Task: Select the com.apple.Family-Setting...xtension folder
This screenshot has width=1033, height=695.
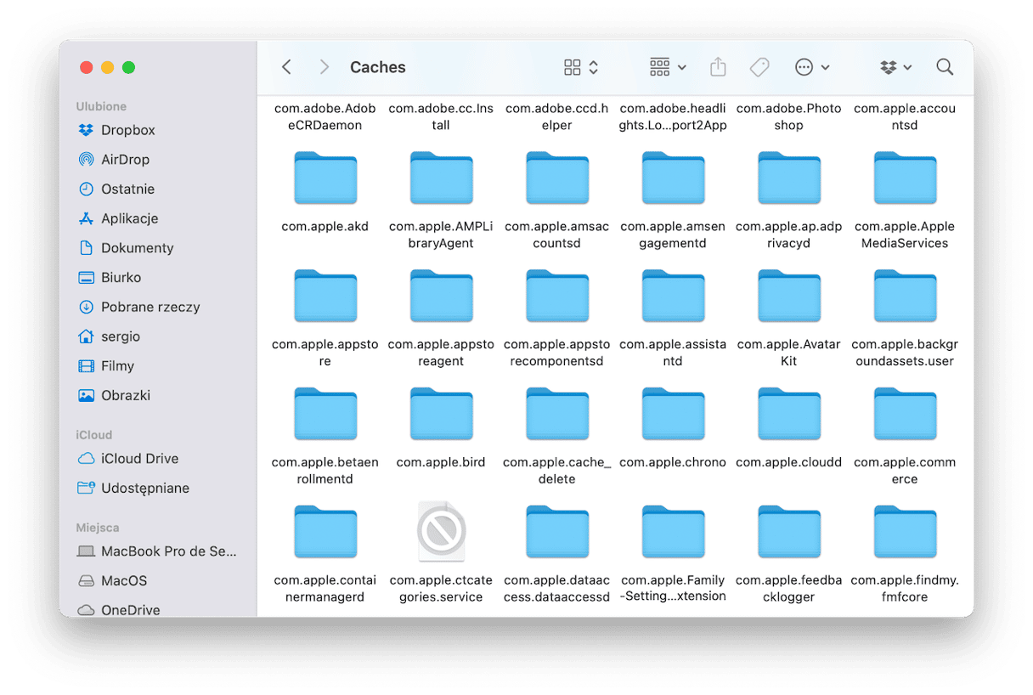Action: click(x=674, y=533)
